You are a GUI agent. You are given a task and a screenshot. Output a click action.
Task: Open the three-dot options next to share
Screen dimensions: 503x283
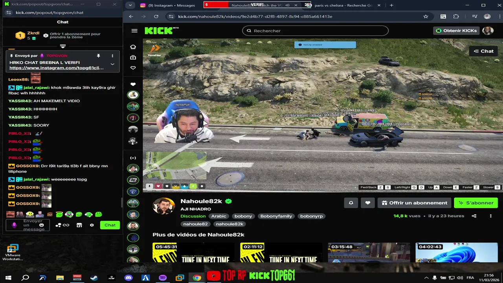coord(490,216)
